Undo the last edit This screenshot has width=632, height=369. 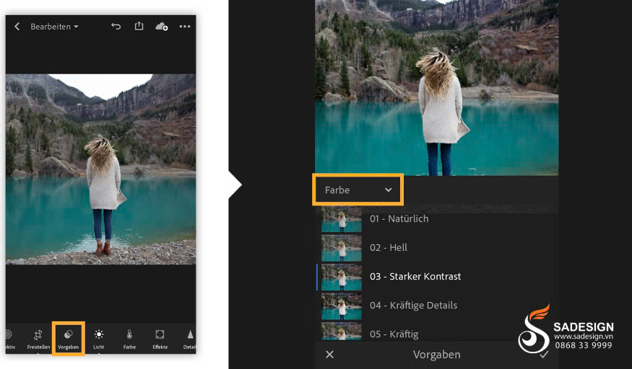[x=116, y=27]
